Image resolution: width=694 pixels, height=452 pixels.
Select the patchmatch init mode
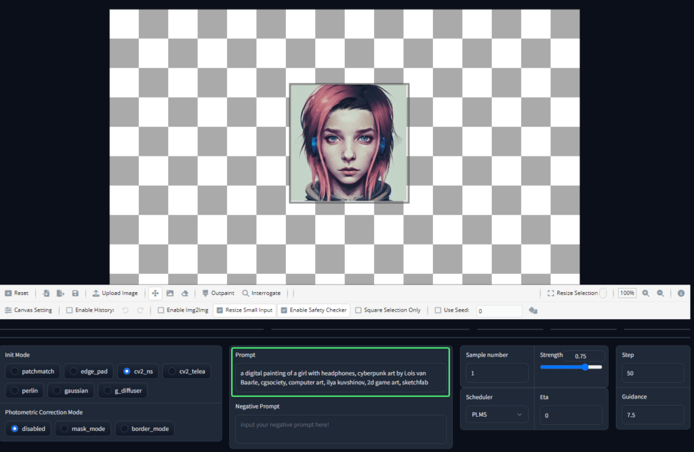32,371
